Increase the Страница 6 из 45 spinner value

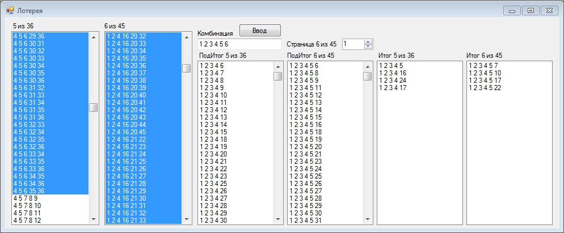click(x=368, y=42)
